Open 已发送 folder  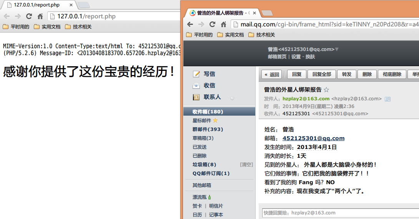[x=200, y=147]
